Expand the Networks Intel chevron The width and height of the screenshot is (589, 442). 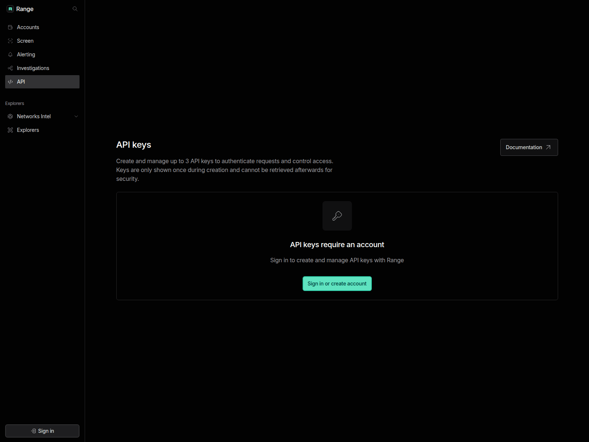[x=76, y=116]
